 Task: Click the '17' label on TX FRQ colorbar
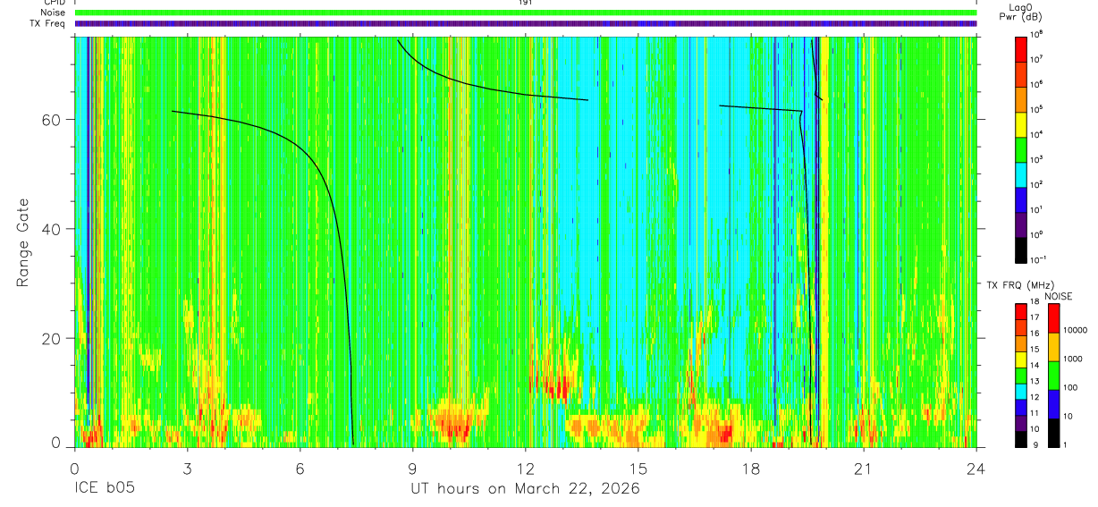click(1035, 317)
